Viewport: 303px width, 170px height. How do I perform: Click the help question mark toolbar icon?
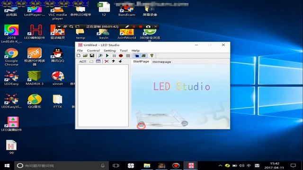point(151,56)
